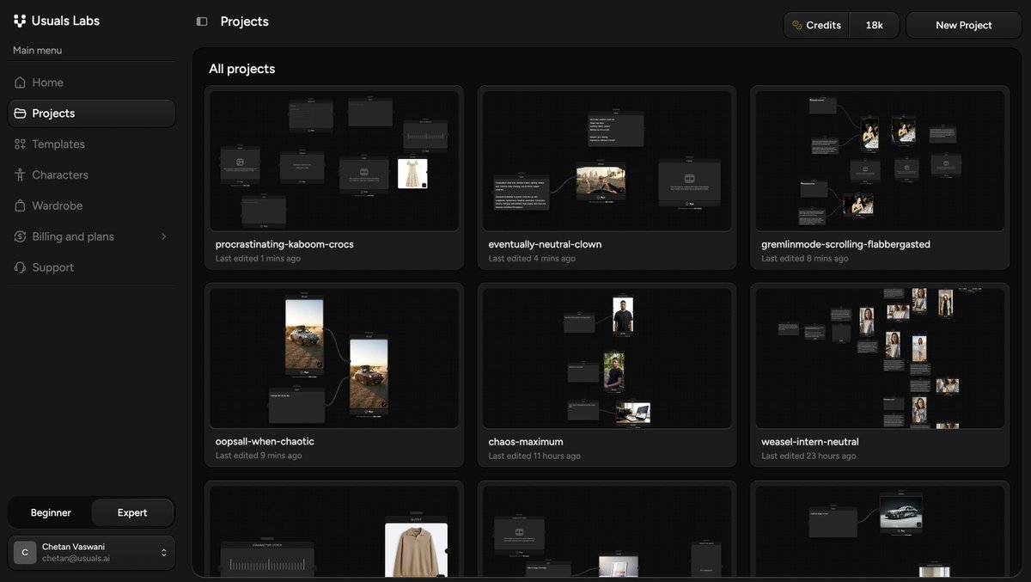Expand Billing and plans submenu chevron
Image resolution: width=1031 pixels, height=582 pixels.
point(163,236)
